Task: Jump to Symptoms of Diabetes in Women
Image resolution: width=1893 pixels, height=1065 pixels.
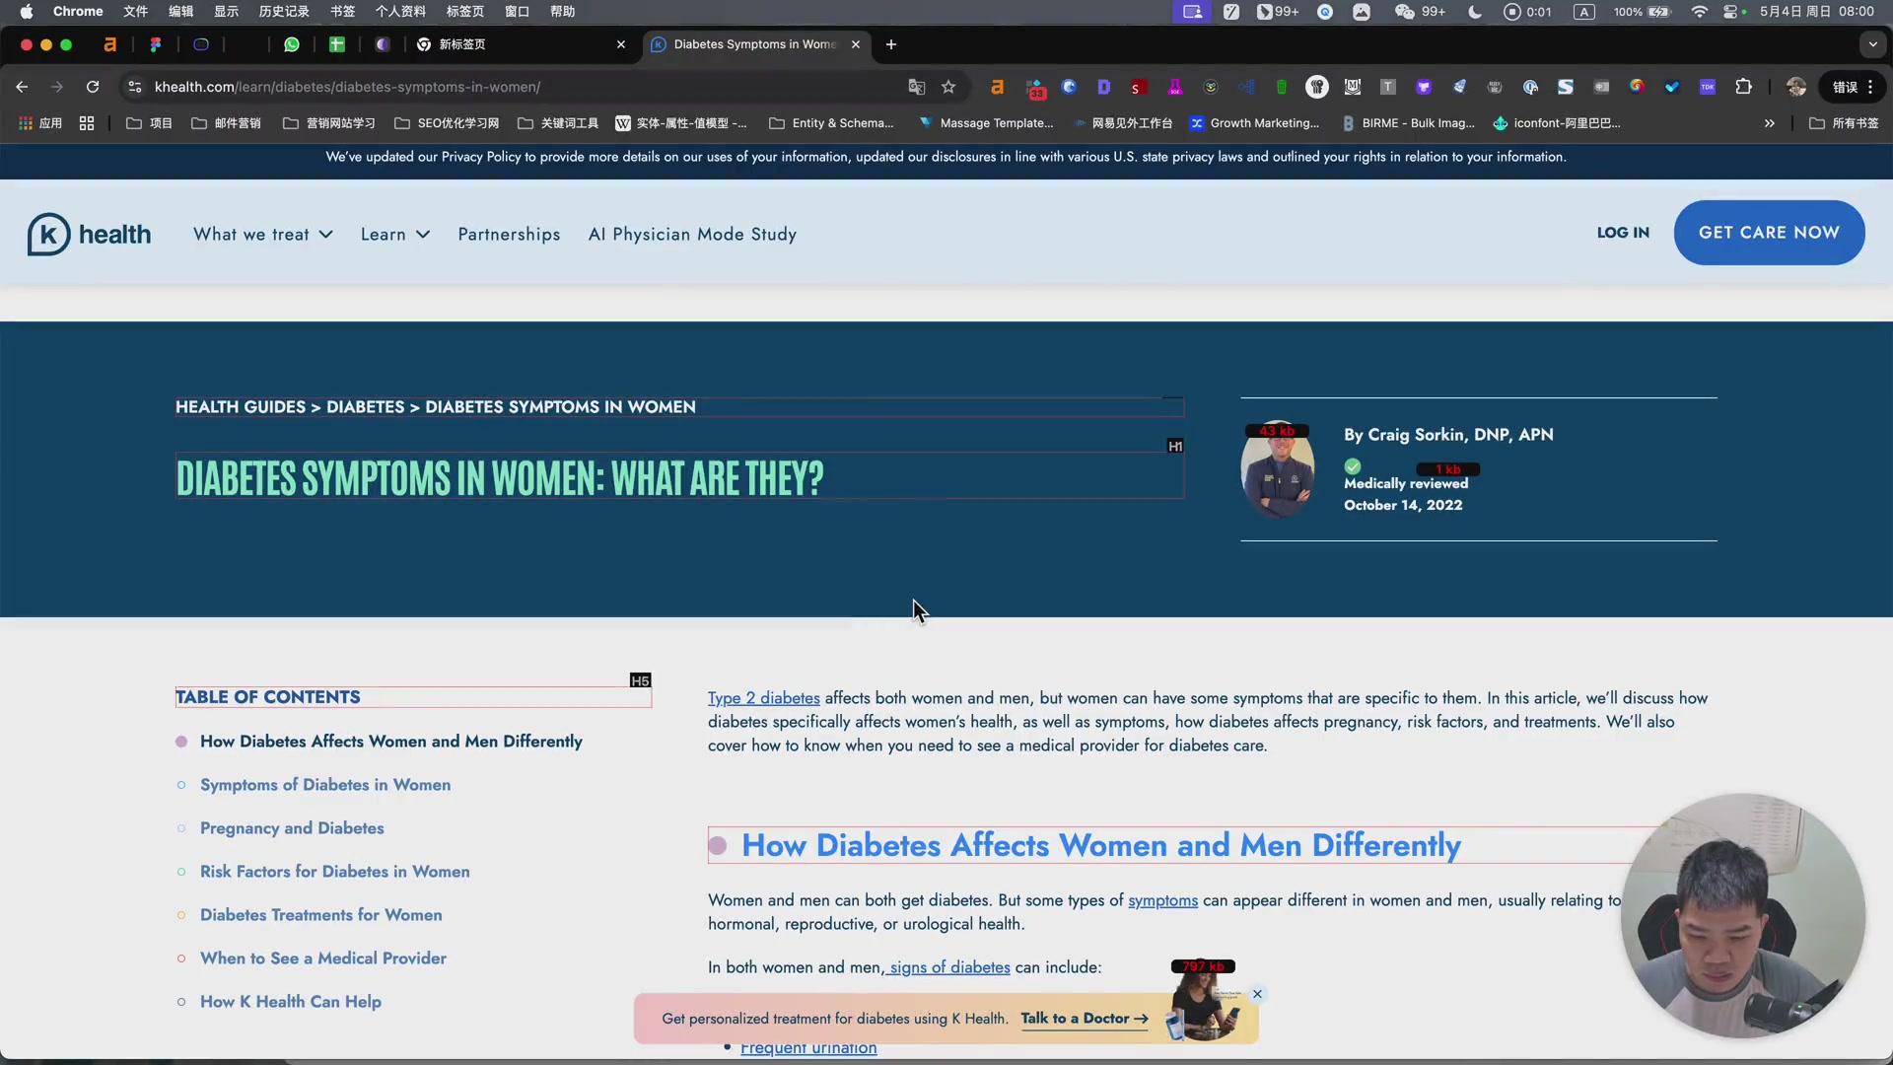Action: click(x=325, y=785)
